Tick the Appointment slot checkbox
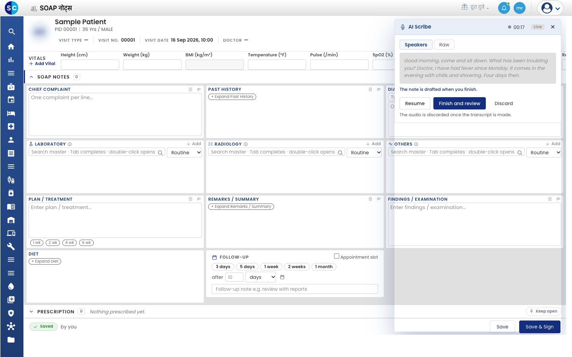Screen dimensions: 572x357 [x=336, y=256]
